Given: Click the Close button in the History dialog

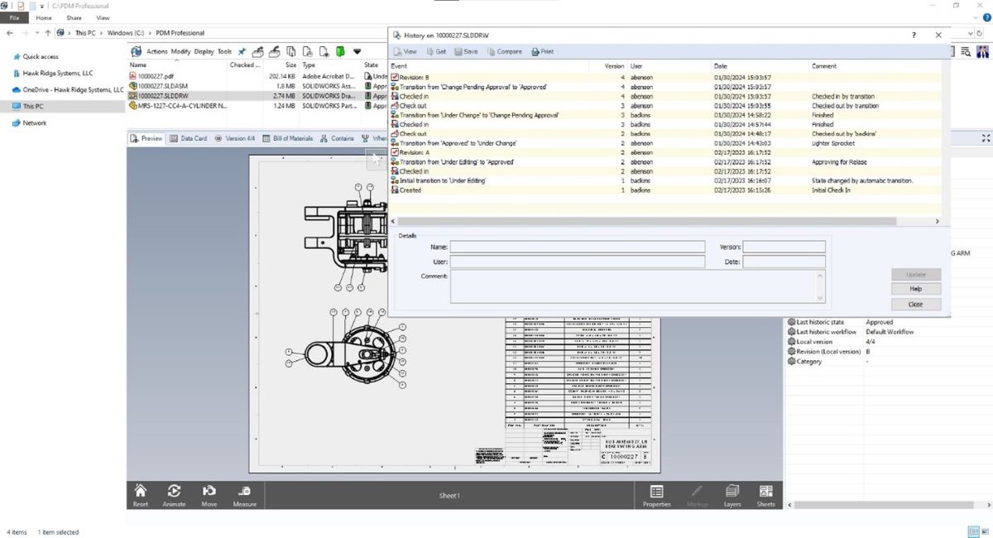Looking at the screenshot, I should click(x=915, y=304).
